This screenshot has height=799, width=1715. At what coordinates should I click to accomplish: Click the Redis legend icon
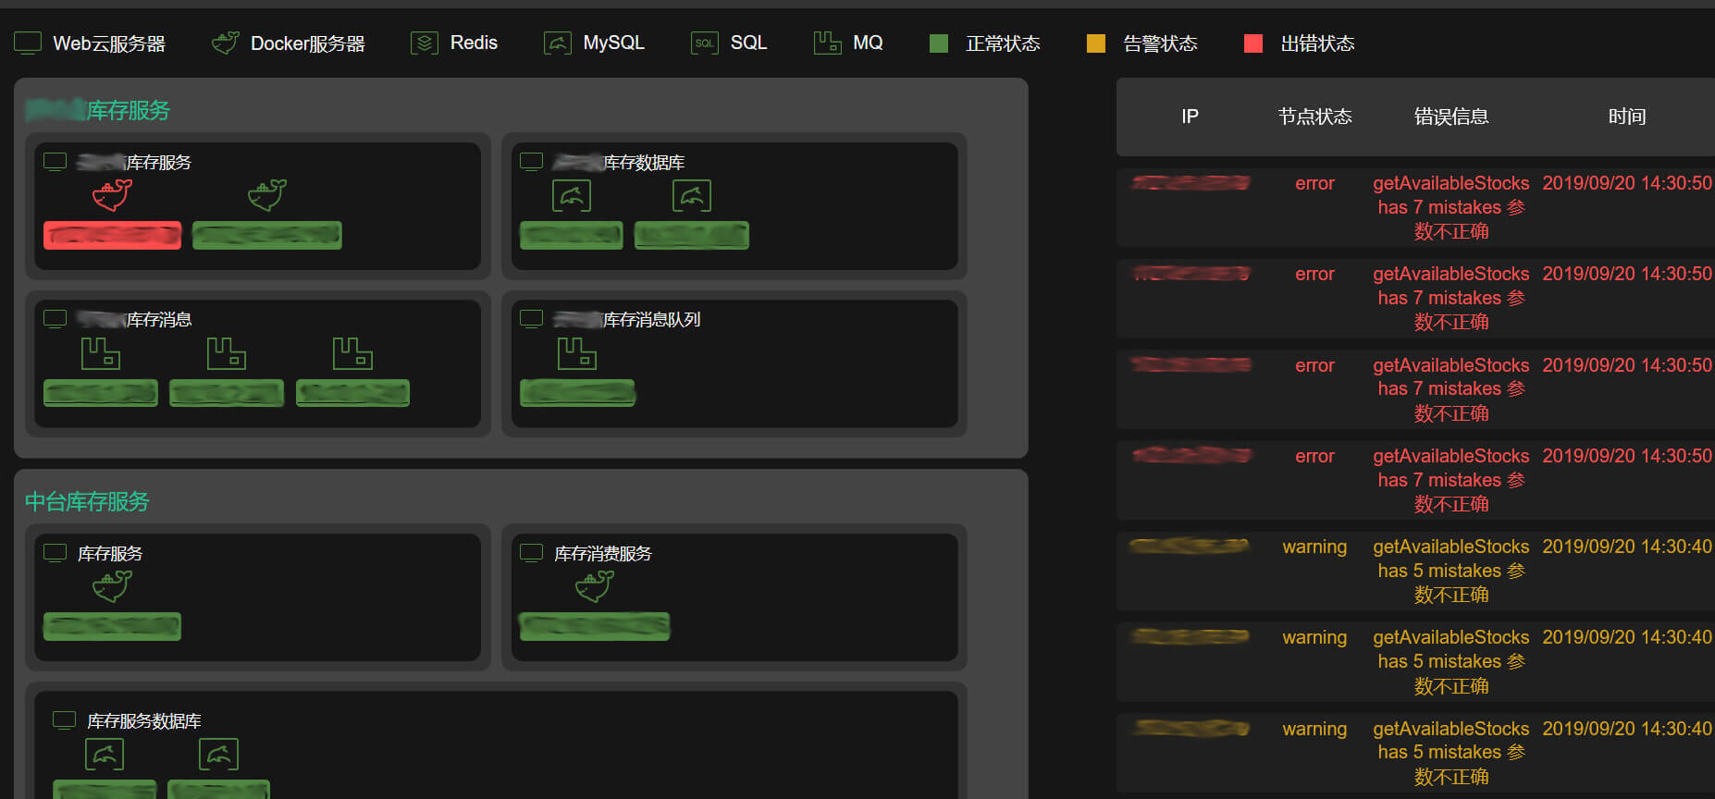pyautogui.click(x=424, y=43)
